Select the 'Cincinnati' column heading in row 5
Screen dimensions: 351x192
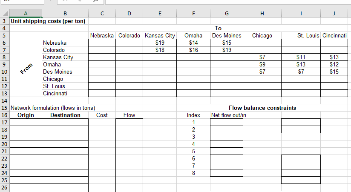(x=334, y=36)
